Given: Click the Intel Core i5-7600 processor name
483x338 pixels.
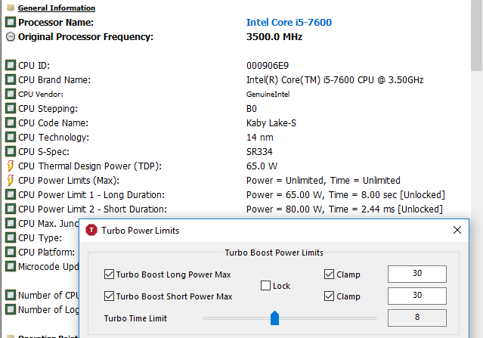Looking at the screenshot, I should click(x=289, y=22).
